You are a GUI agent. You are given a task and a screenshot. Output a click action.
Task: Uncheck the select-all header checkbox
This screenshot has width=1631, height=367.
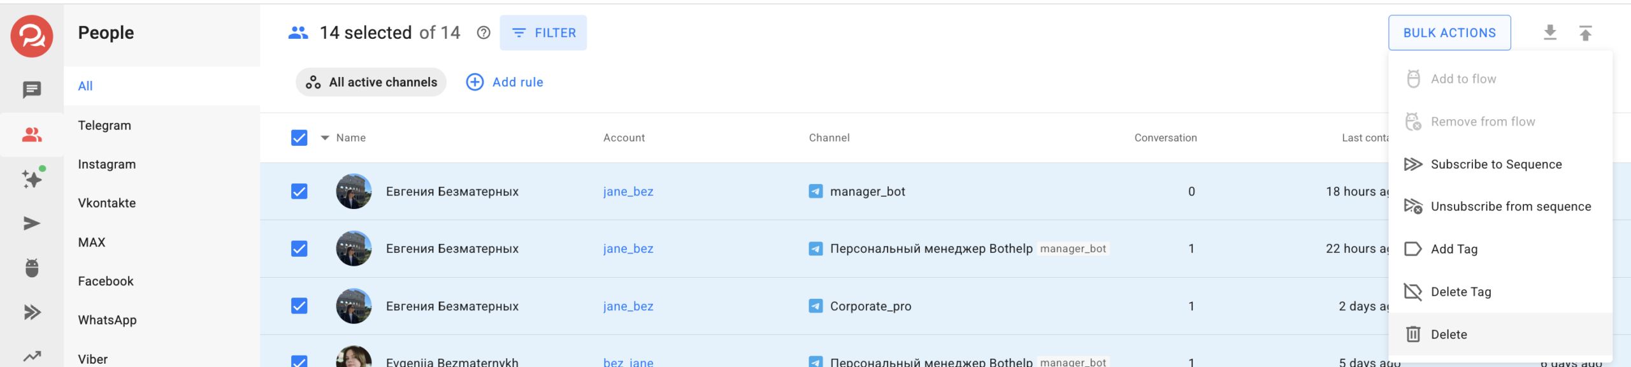pyautogui.click(x=299, y=138)
